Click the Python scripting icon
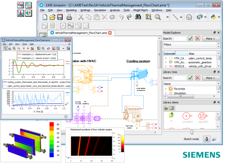225x163 pixels. [x=213, y=17]
